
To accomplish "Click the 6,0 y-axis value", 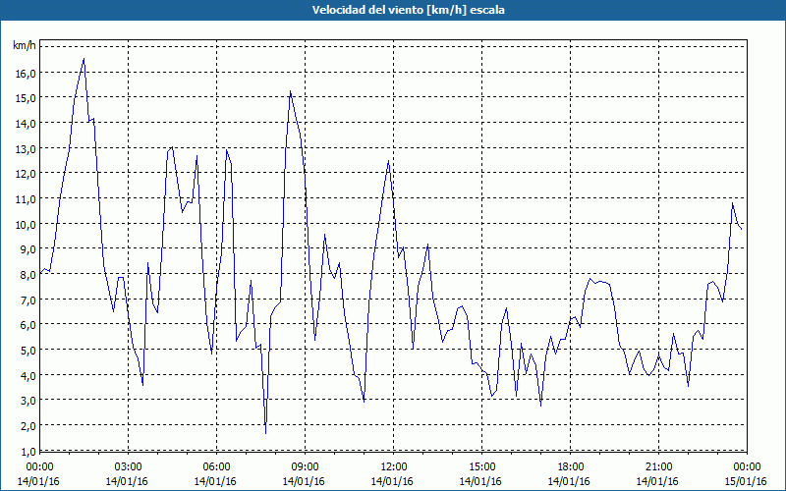I will point(28,325).
